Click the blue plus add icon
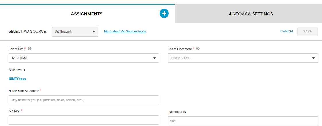 (x=164, y=13)
